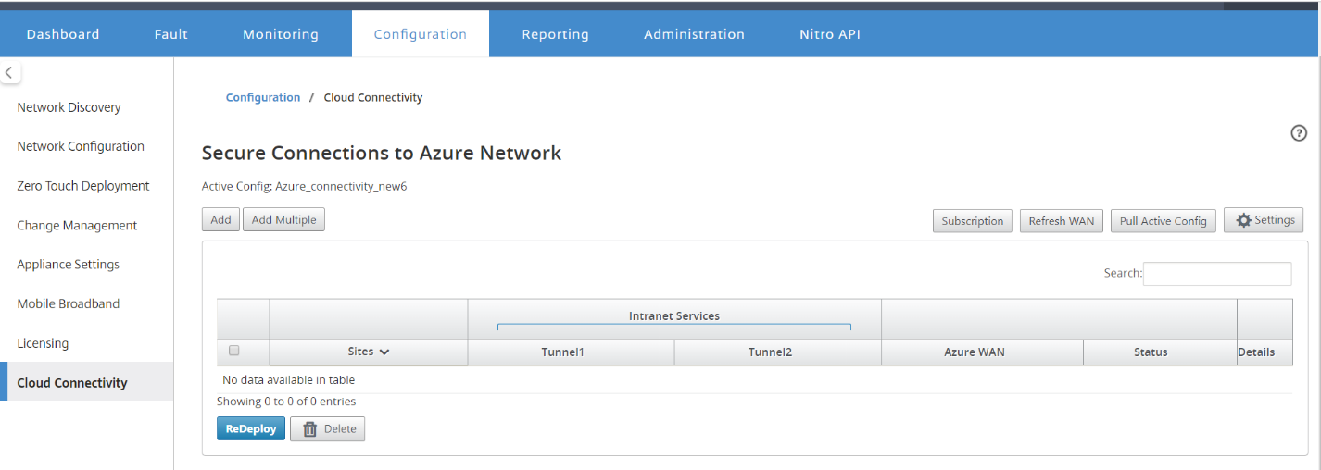This screenshot has height=470, width=1321.
Task: Click 'No data available in table' text
Action: coord(289,379)
